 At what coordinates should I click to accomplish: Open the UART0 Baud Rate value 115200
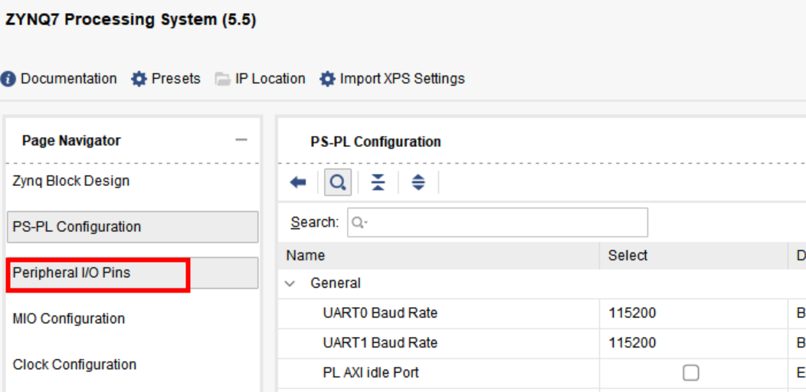pos(632,313)
